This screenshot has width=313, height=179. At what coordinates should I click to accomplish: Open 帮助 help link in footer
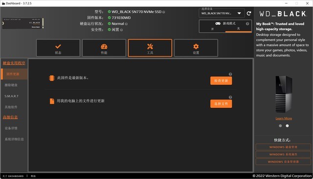click(x=33, y=176)
